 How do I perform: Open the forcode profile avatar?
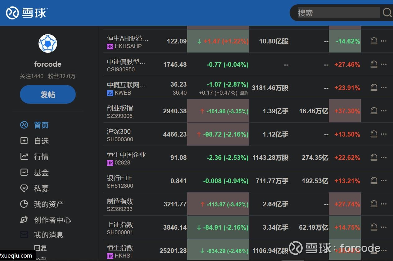tap(48, 43)
